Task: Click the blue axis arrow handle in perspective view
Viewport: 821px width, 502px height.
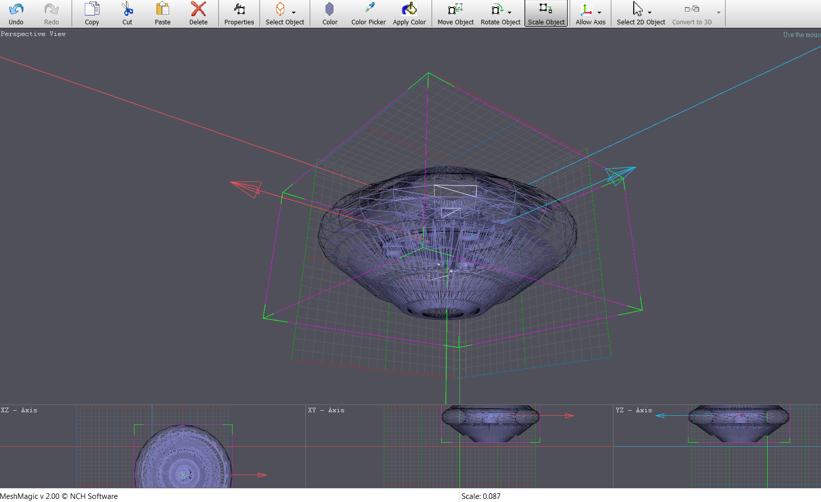Action: click(x=620, y=175)
